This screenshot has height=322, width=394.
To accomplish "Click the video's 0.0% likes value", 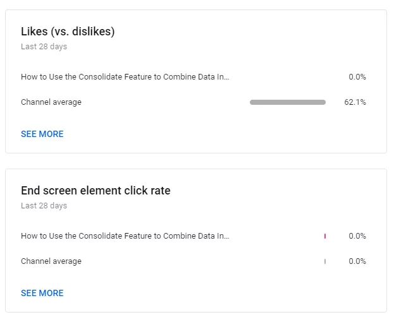I will (357, 77).
